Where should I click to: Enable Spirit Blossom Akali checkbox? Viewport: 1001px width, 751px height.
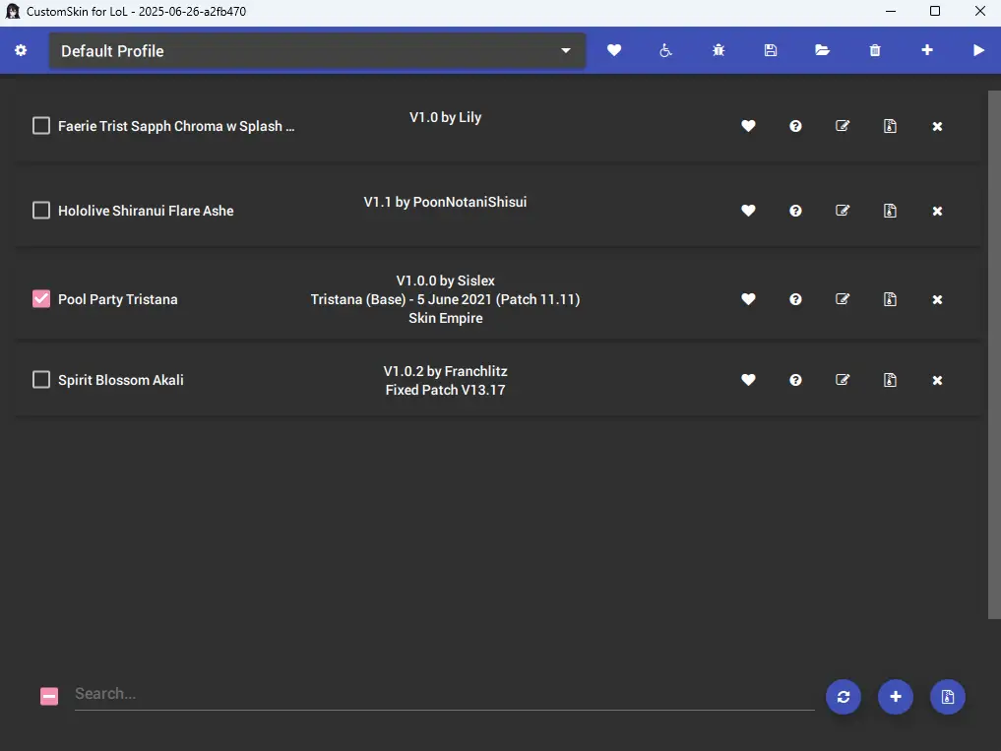[41, 379]
